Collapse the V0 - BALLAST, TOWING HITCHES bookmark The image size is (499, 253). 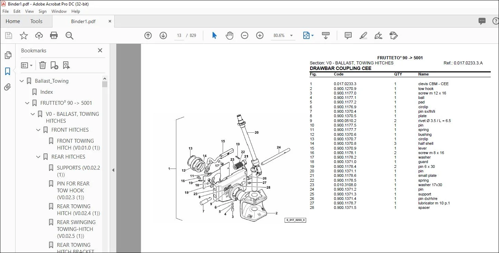pos(33,114)
